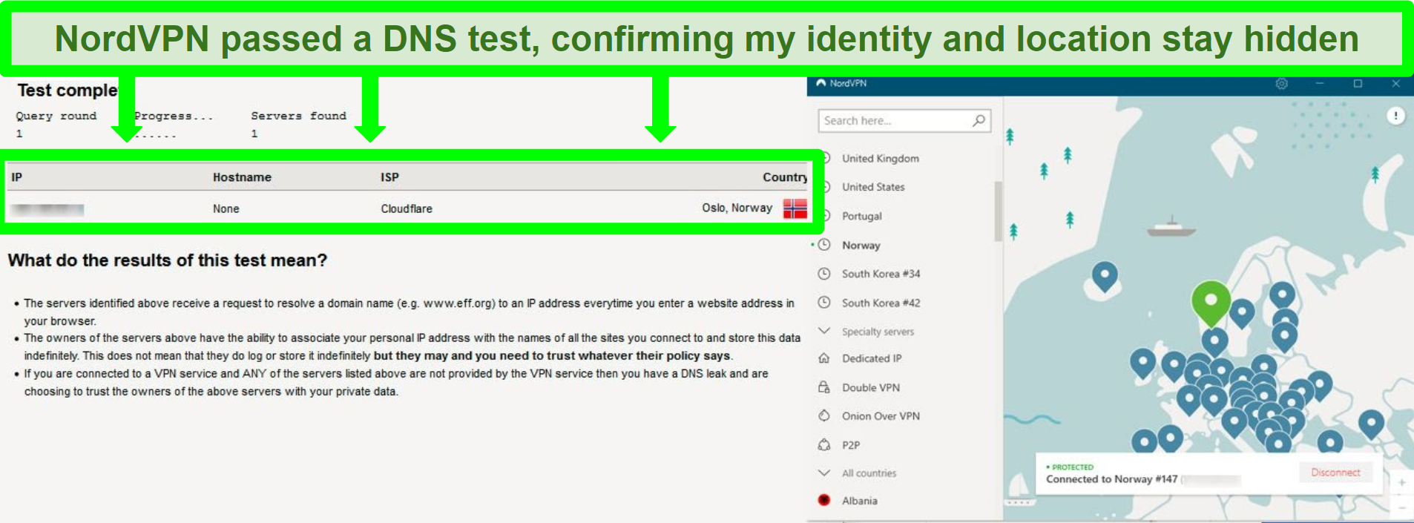Click the P2P icon
Image resolution: width=1414 pixels, height=523 pixels.
click(823, 445)
